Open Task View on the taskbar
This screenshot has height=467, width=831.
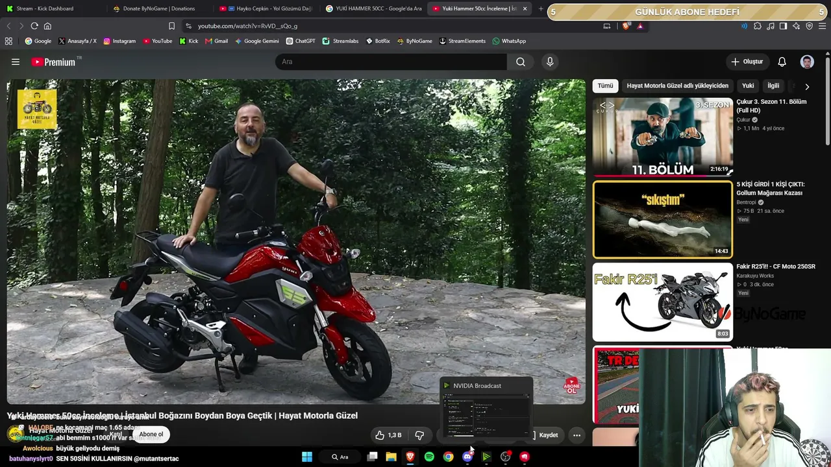click(x=372, y=457)
